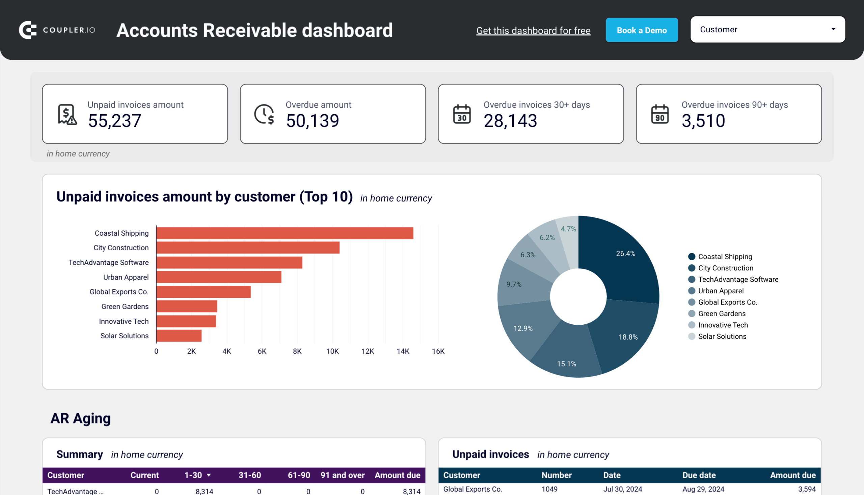
Task: Click the Get this dashboard for free link
Action: coord(533,30)
